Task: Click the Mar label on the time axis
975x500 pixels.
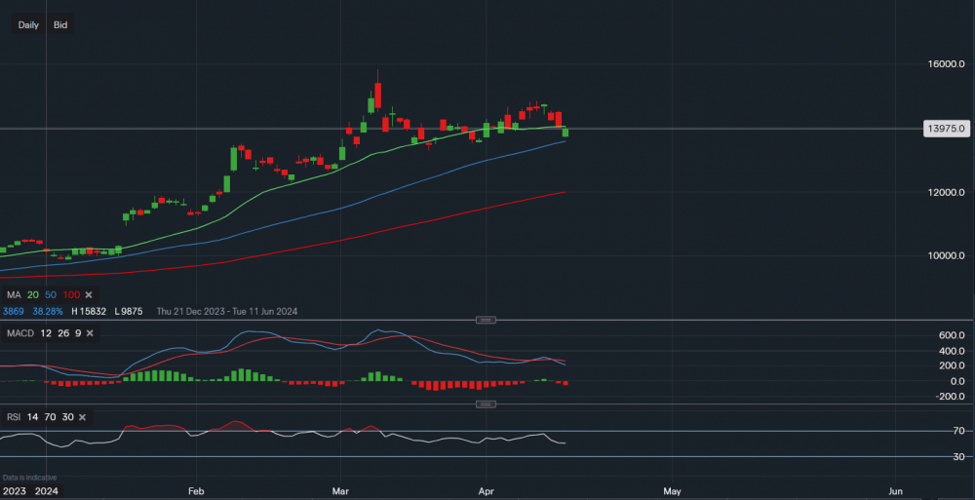Action: [x=343, y=490]
